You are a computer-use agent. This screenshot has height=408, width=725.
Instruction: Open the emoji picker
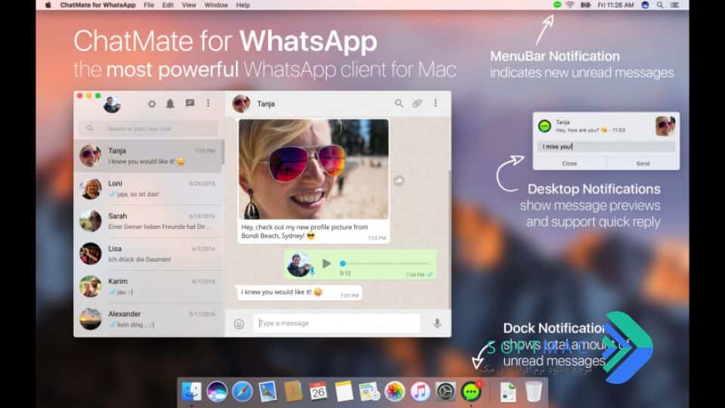pos(239,324)
